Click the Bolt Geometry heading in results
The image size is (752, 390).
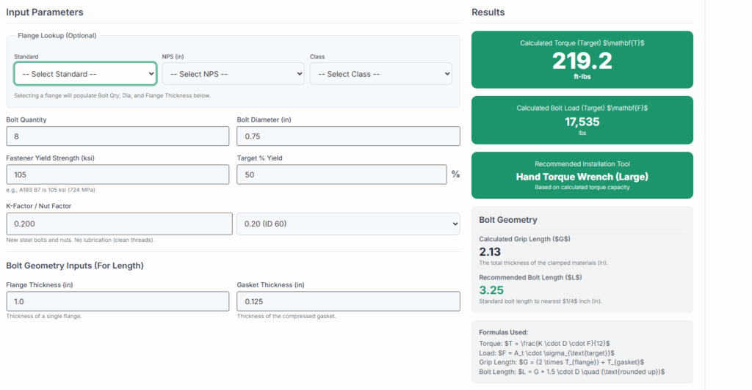point(508,220)
